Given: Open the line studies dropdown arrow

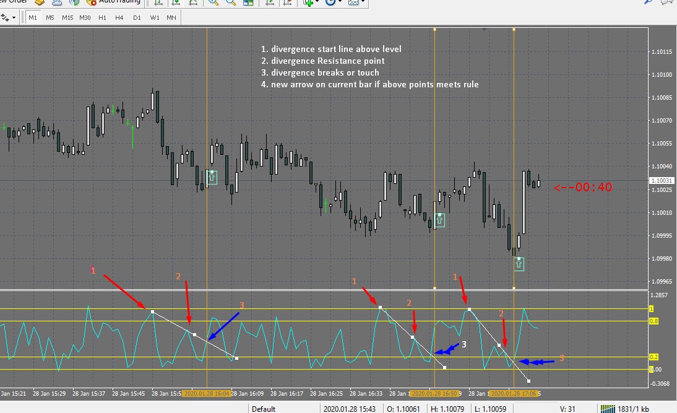Looking at the screenshot, I should (x=14, y=18).
